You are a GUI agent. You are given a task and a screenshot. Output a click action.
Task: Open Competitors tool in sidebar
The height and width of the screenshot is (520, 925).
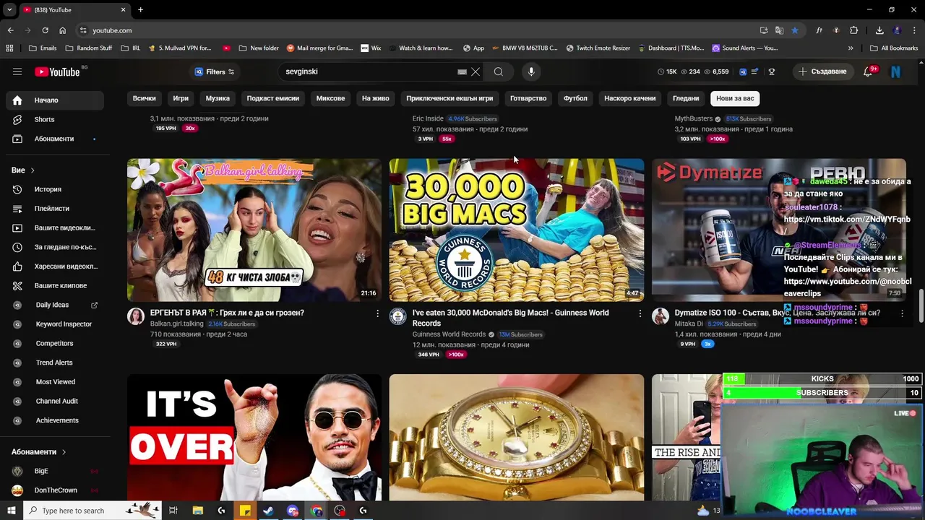[x=55, y=343]
